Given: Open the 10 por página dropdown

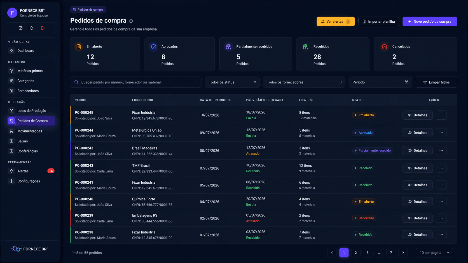Looking at the screenshot, I should (434, 253).
